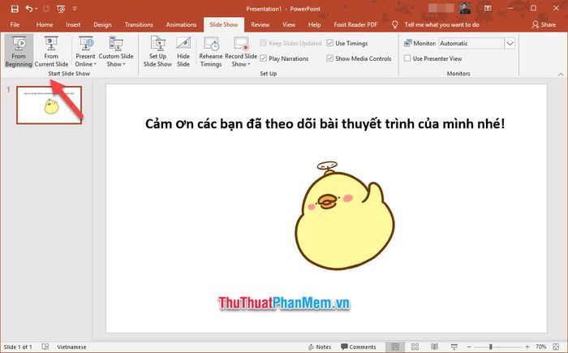
Task: Open the Monitor dropdown set to Automatic
Action: (510, 43)
